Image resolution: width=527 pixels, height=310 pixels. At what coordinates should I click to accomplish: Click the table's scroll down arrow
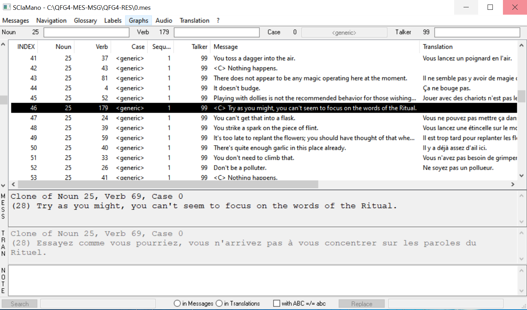(x=521, y=176)
